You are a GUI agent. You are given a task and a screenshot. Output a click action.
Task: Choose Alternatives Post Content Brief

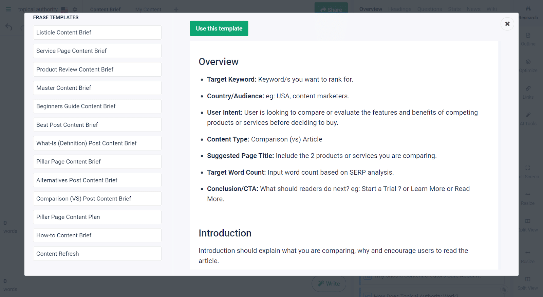point(97,180)
